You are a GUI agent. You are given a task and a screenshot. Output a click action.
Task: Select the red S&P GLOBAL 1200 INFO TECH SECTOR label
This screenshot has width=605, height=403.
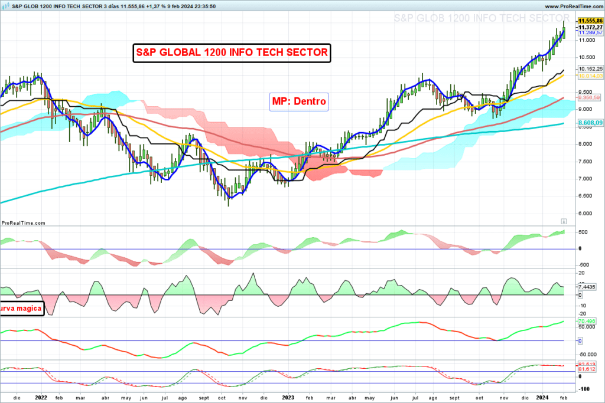232,53
